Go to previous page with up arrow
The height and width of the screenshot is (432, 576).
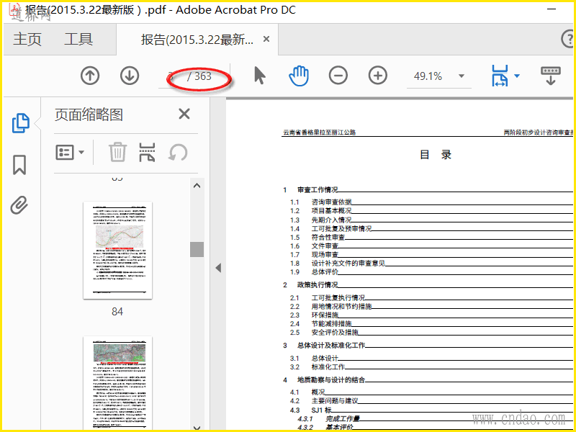(x=90, y=76)
